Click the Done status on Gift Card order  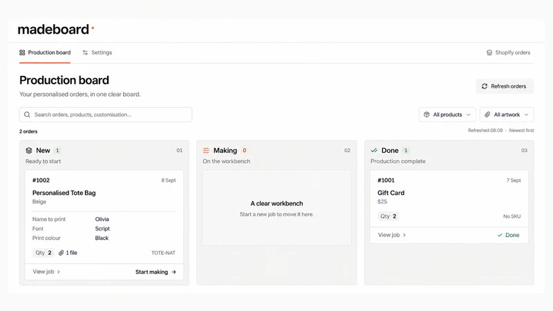pos(508,235)
